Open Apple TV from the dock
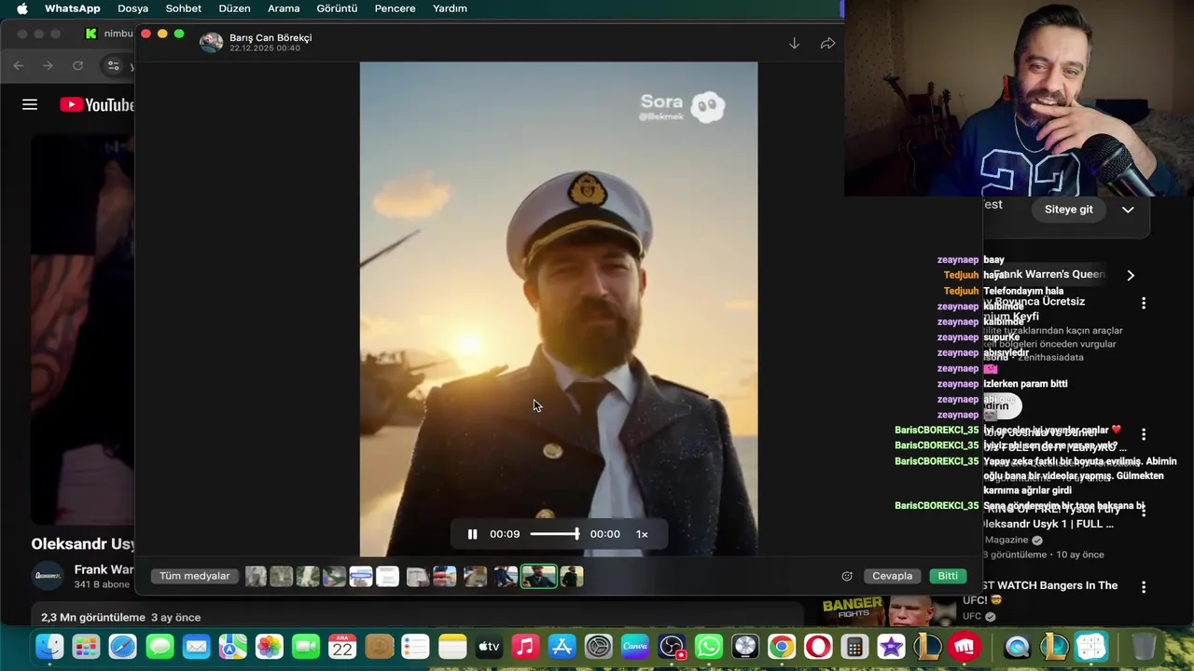Image resolution: width=1194 pixels, height=671 pixels. 489,646
